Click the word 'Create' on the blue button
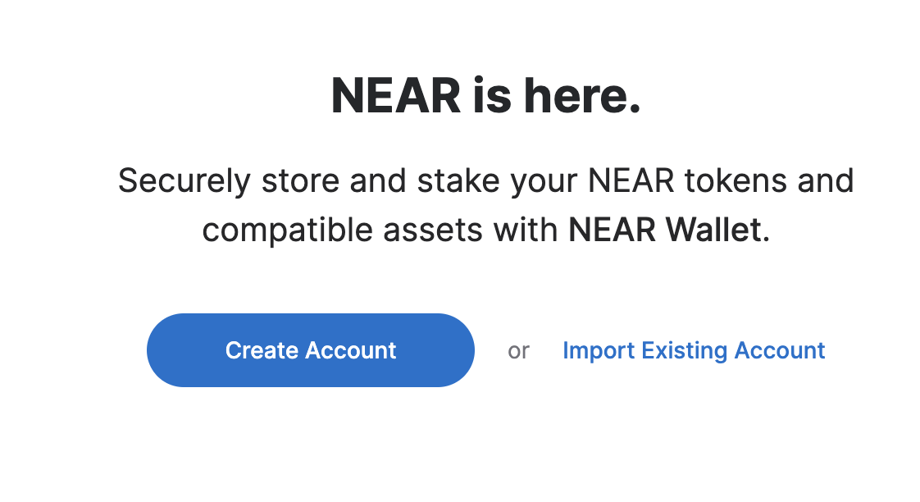Screen dimensions: 920x502 tap(262, 350)
